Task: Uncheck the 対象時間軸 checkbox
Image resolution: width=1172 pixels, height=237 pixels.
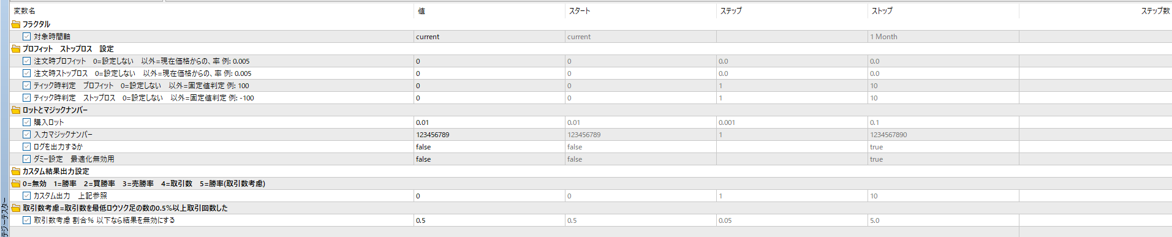Action: click(x=27, y=37)
